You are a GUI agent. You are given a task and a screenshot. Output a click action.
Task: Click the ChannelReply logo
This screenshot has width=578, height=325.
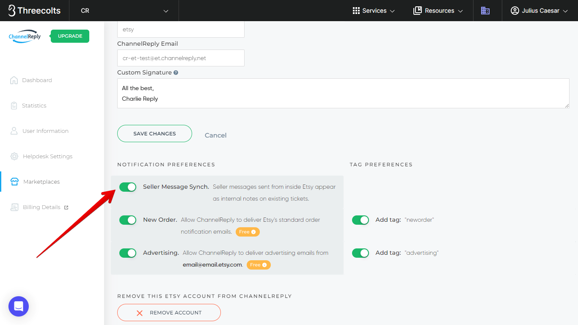pyautogui.click(x=25, y=36)
